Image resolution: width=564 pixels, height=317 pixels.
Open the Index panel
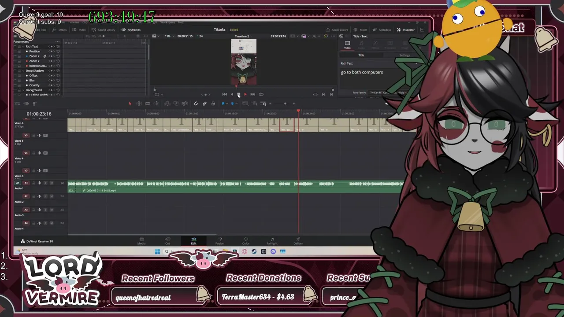[79, 29]
